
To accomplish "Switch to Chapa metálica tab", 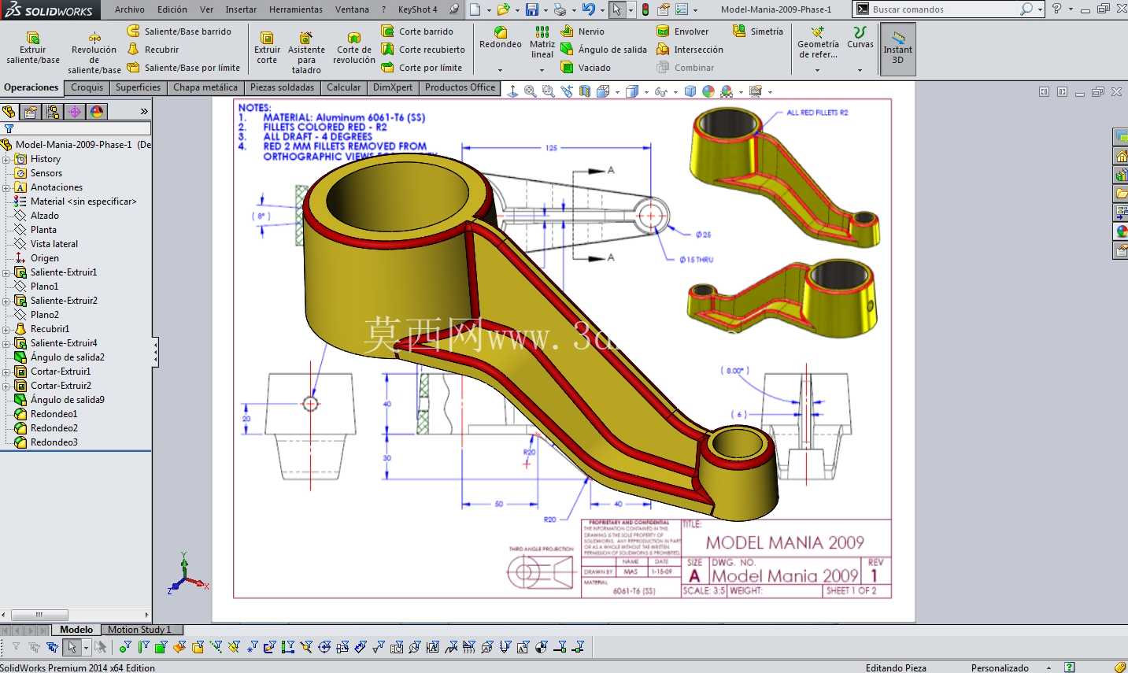I will [x=205, y=87].
